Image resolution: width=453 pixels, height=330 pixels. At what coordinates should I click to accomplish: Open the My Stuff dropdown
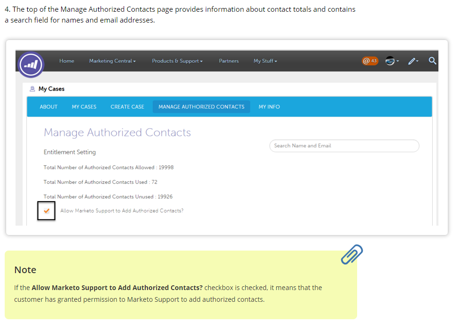(265, 61)
